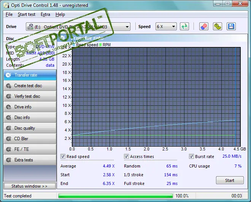This screenshot has height=202, width=251.
Task: Open the File menu
Action: pos(9,14)
